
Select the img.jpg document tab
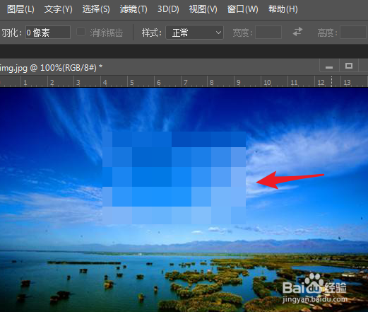tap(51, 68)
